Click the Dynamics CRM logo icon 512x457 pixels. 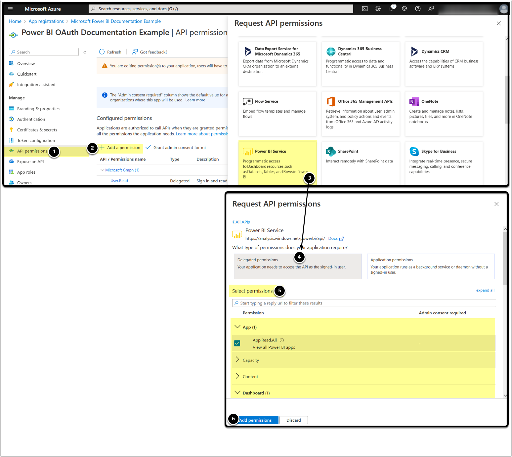(414, 52)
